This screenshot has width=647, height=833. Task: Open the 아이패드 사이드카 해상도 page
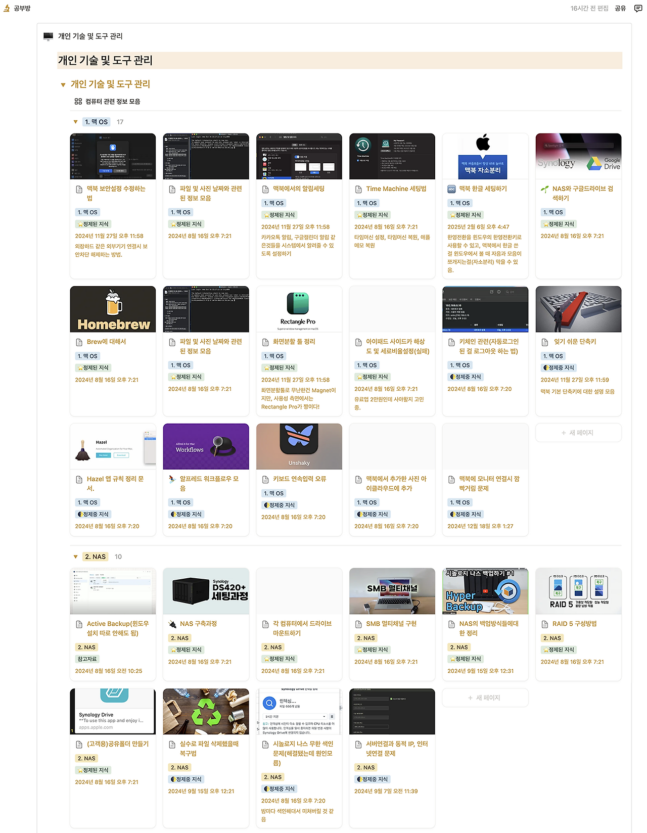click(397, 346)
